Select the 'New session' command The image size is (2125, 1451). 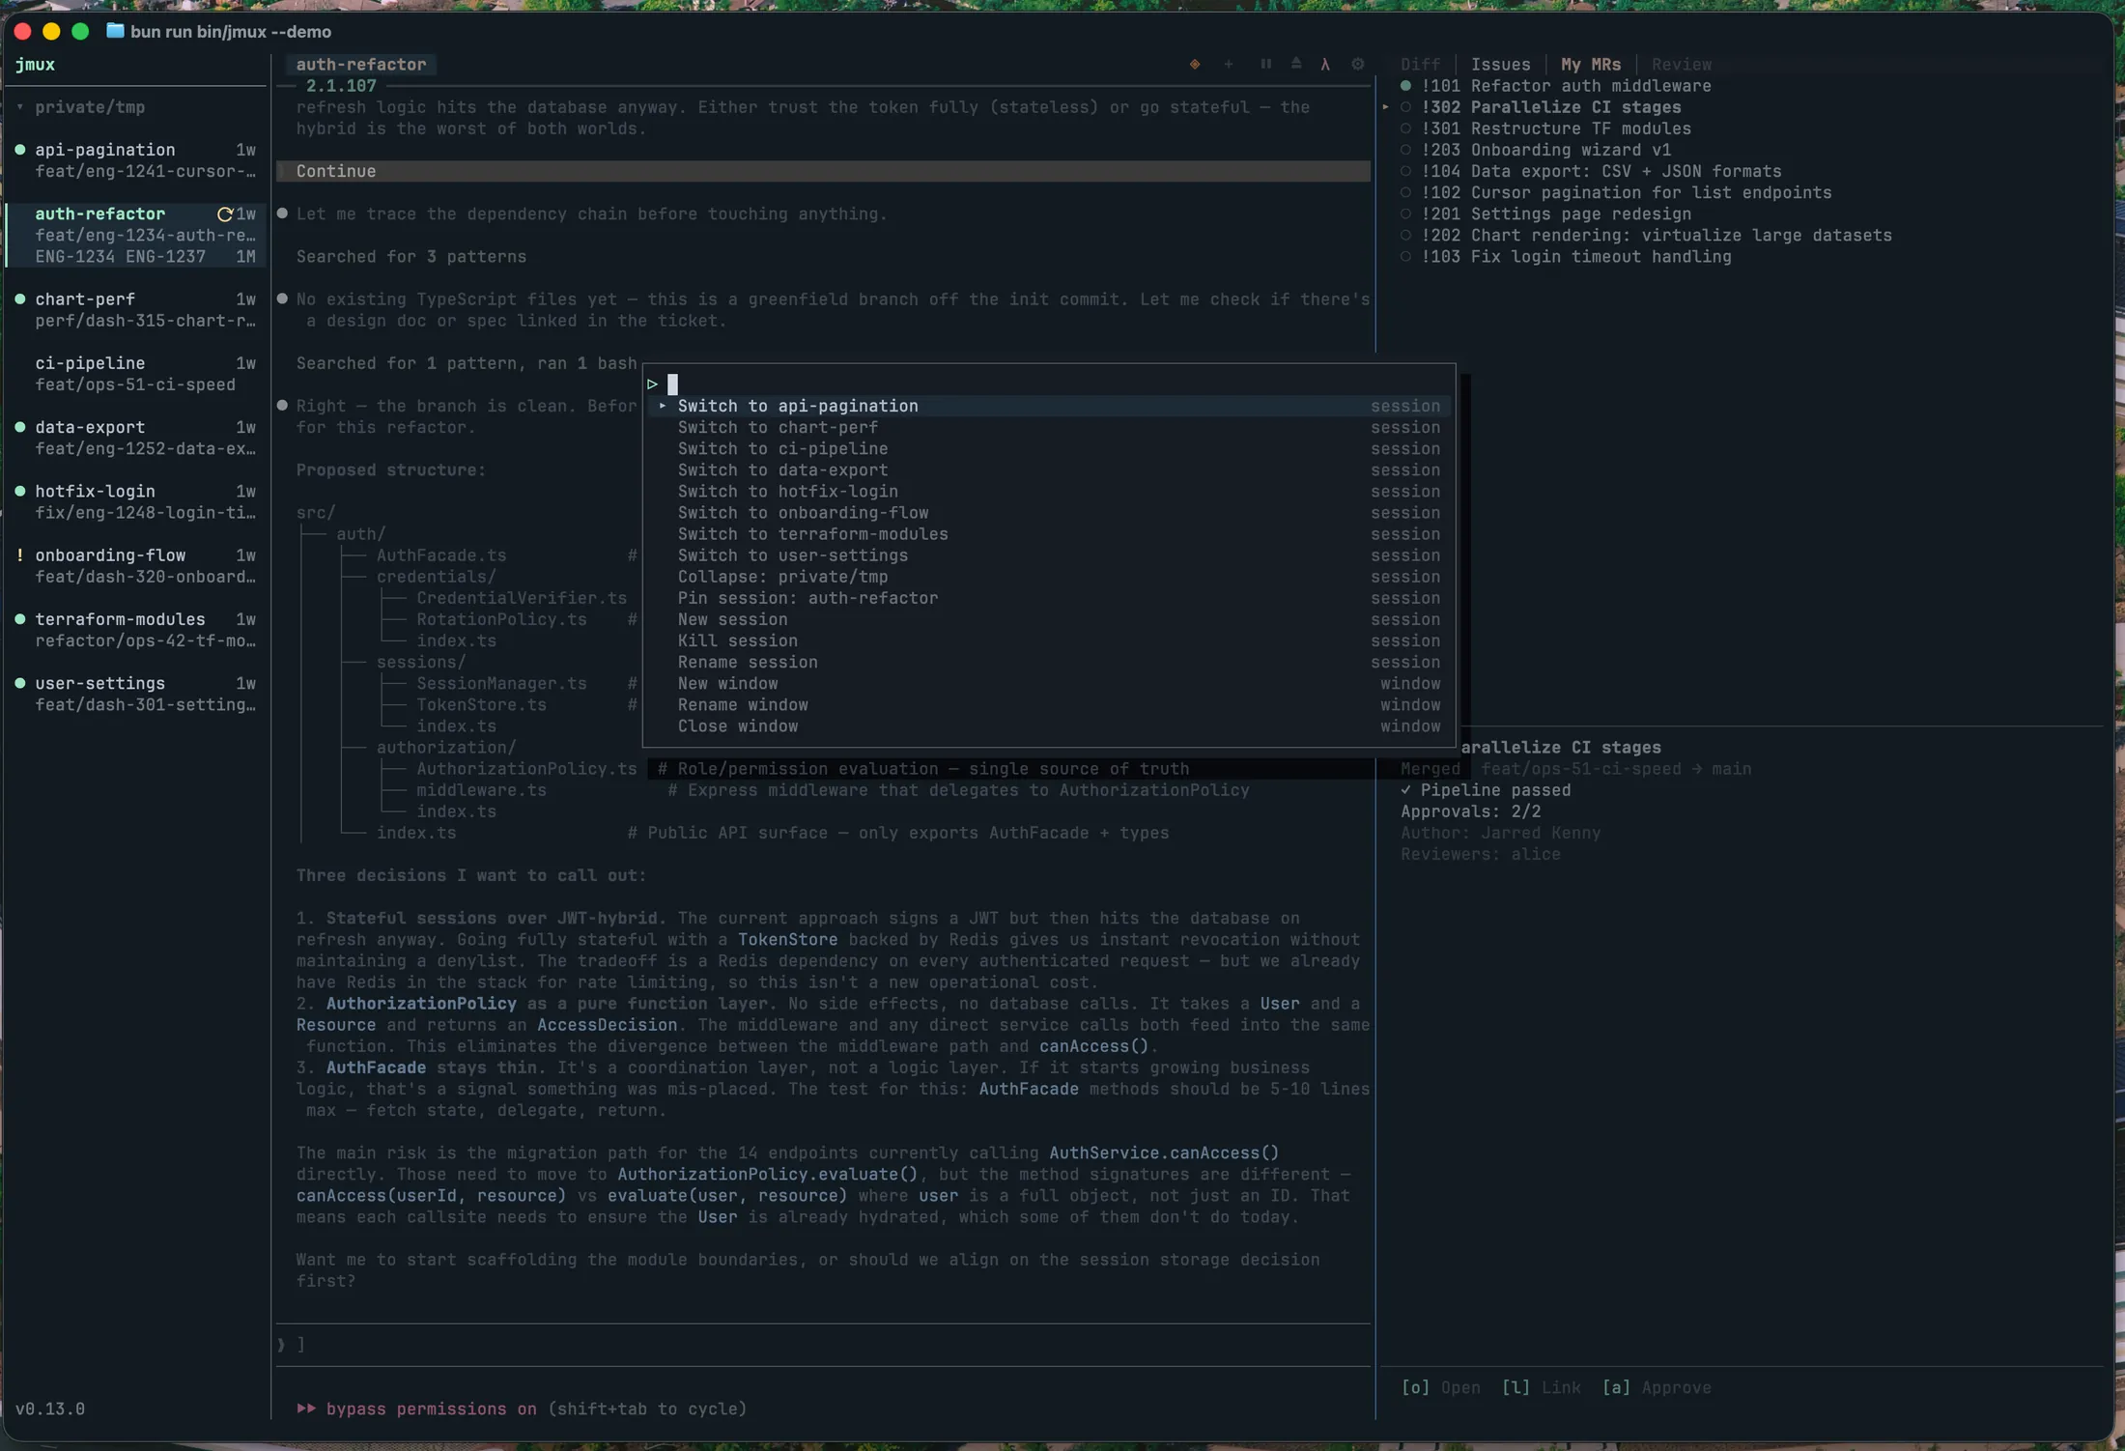pyautogui.click(x=1048, y=619)
